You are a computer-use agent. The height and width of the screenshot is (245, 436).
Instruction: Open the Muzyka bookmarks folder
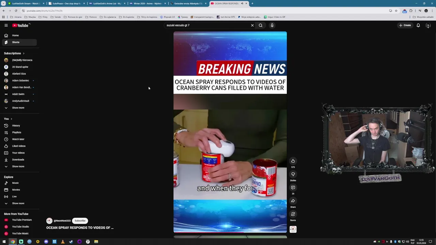click(30, 17)
